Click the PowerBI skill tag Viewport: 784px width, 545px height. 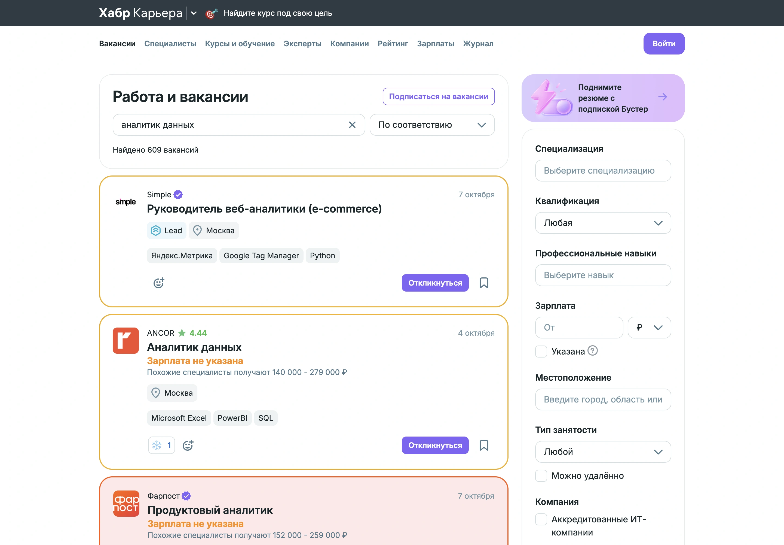(x=232, y=418)
